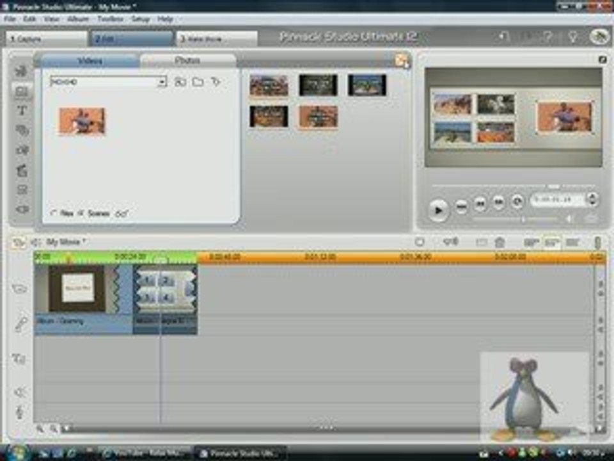The height and width of the screenshot is (461, 614).
Task: Play the preview in the player
Action: 438,210
